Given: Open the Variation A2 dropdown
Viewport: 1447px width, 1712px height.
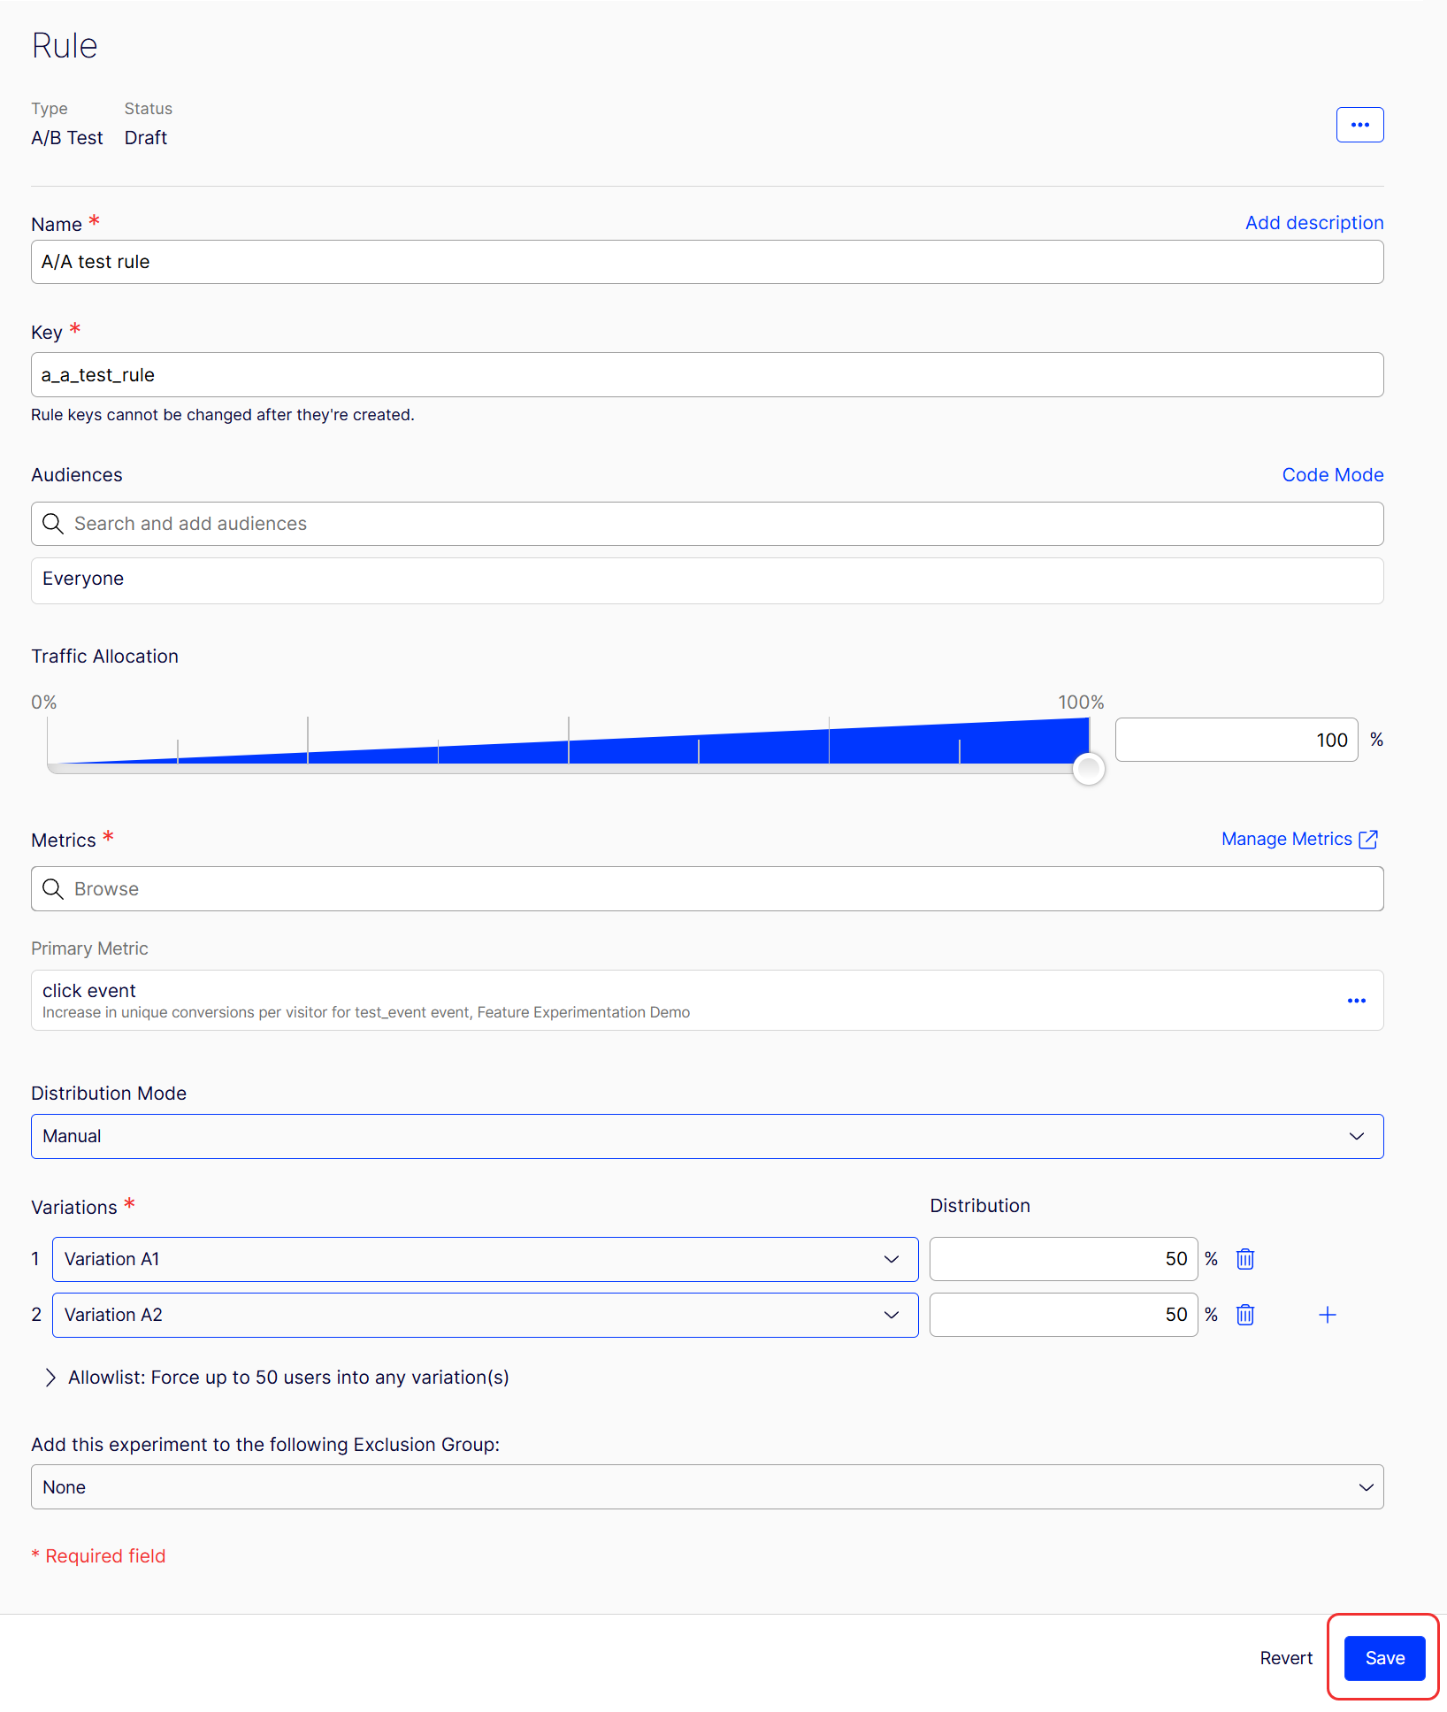Looking at the screenshot, I should coord(485,1315).
